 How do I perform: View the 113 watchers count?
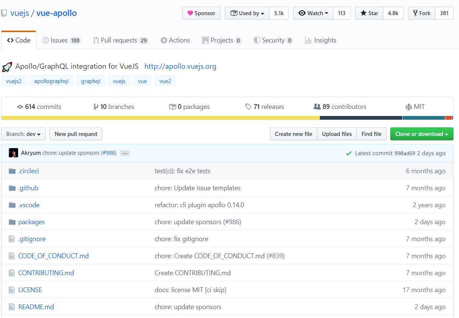[342, 13]
